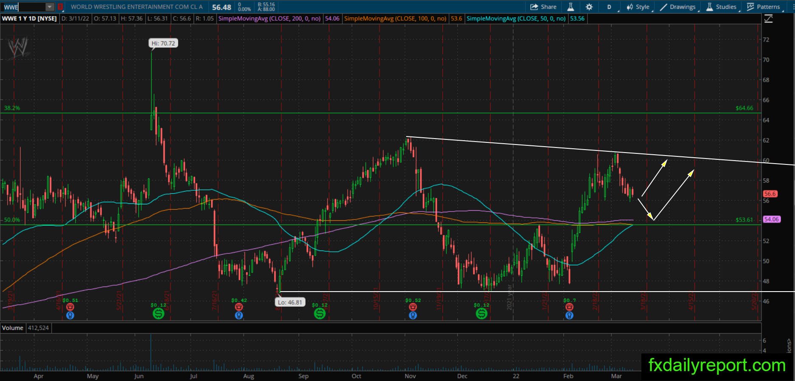795x381 pixels.
Task: Click the Hi: 70.72 price bubble
Action: click(163, 43)
